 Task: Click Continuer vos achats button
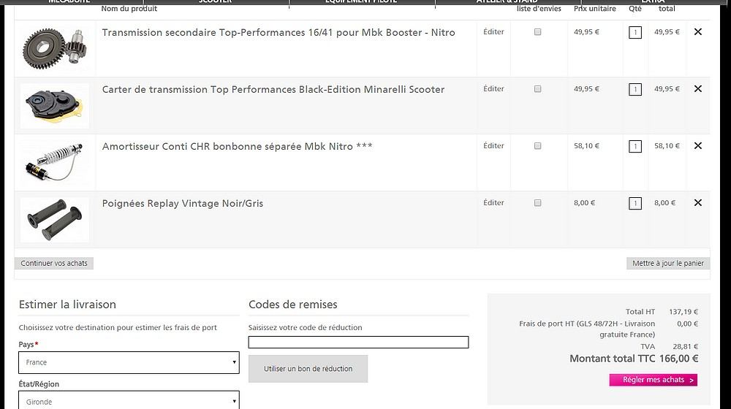point(54,263)
